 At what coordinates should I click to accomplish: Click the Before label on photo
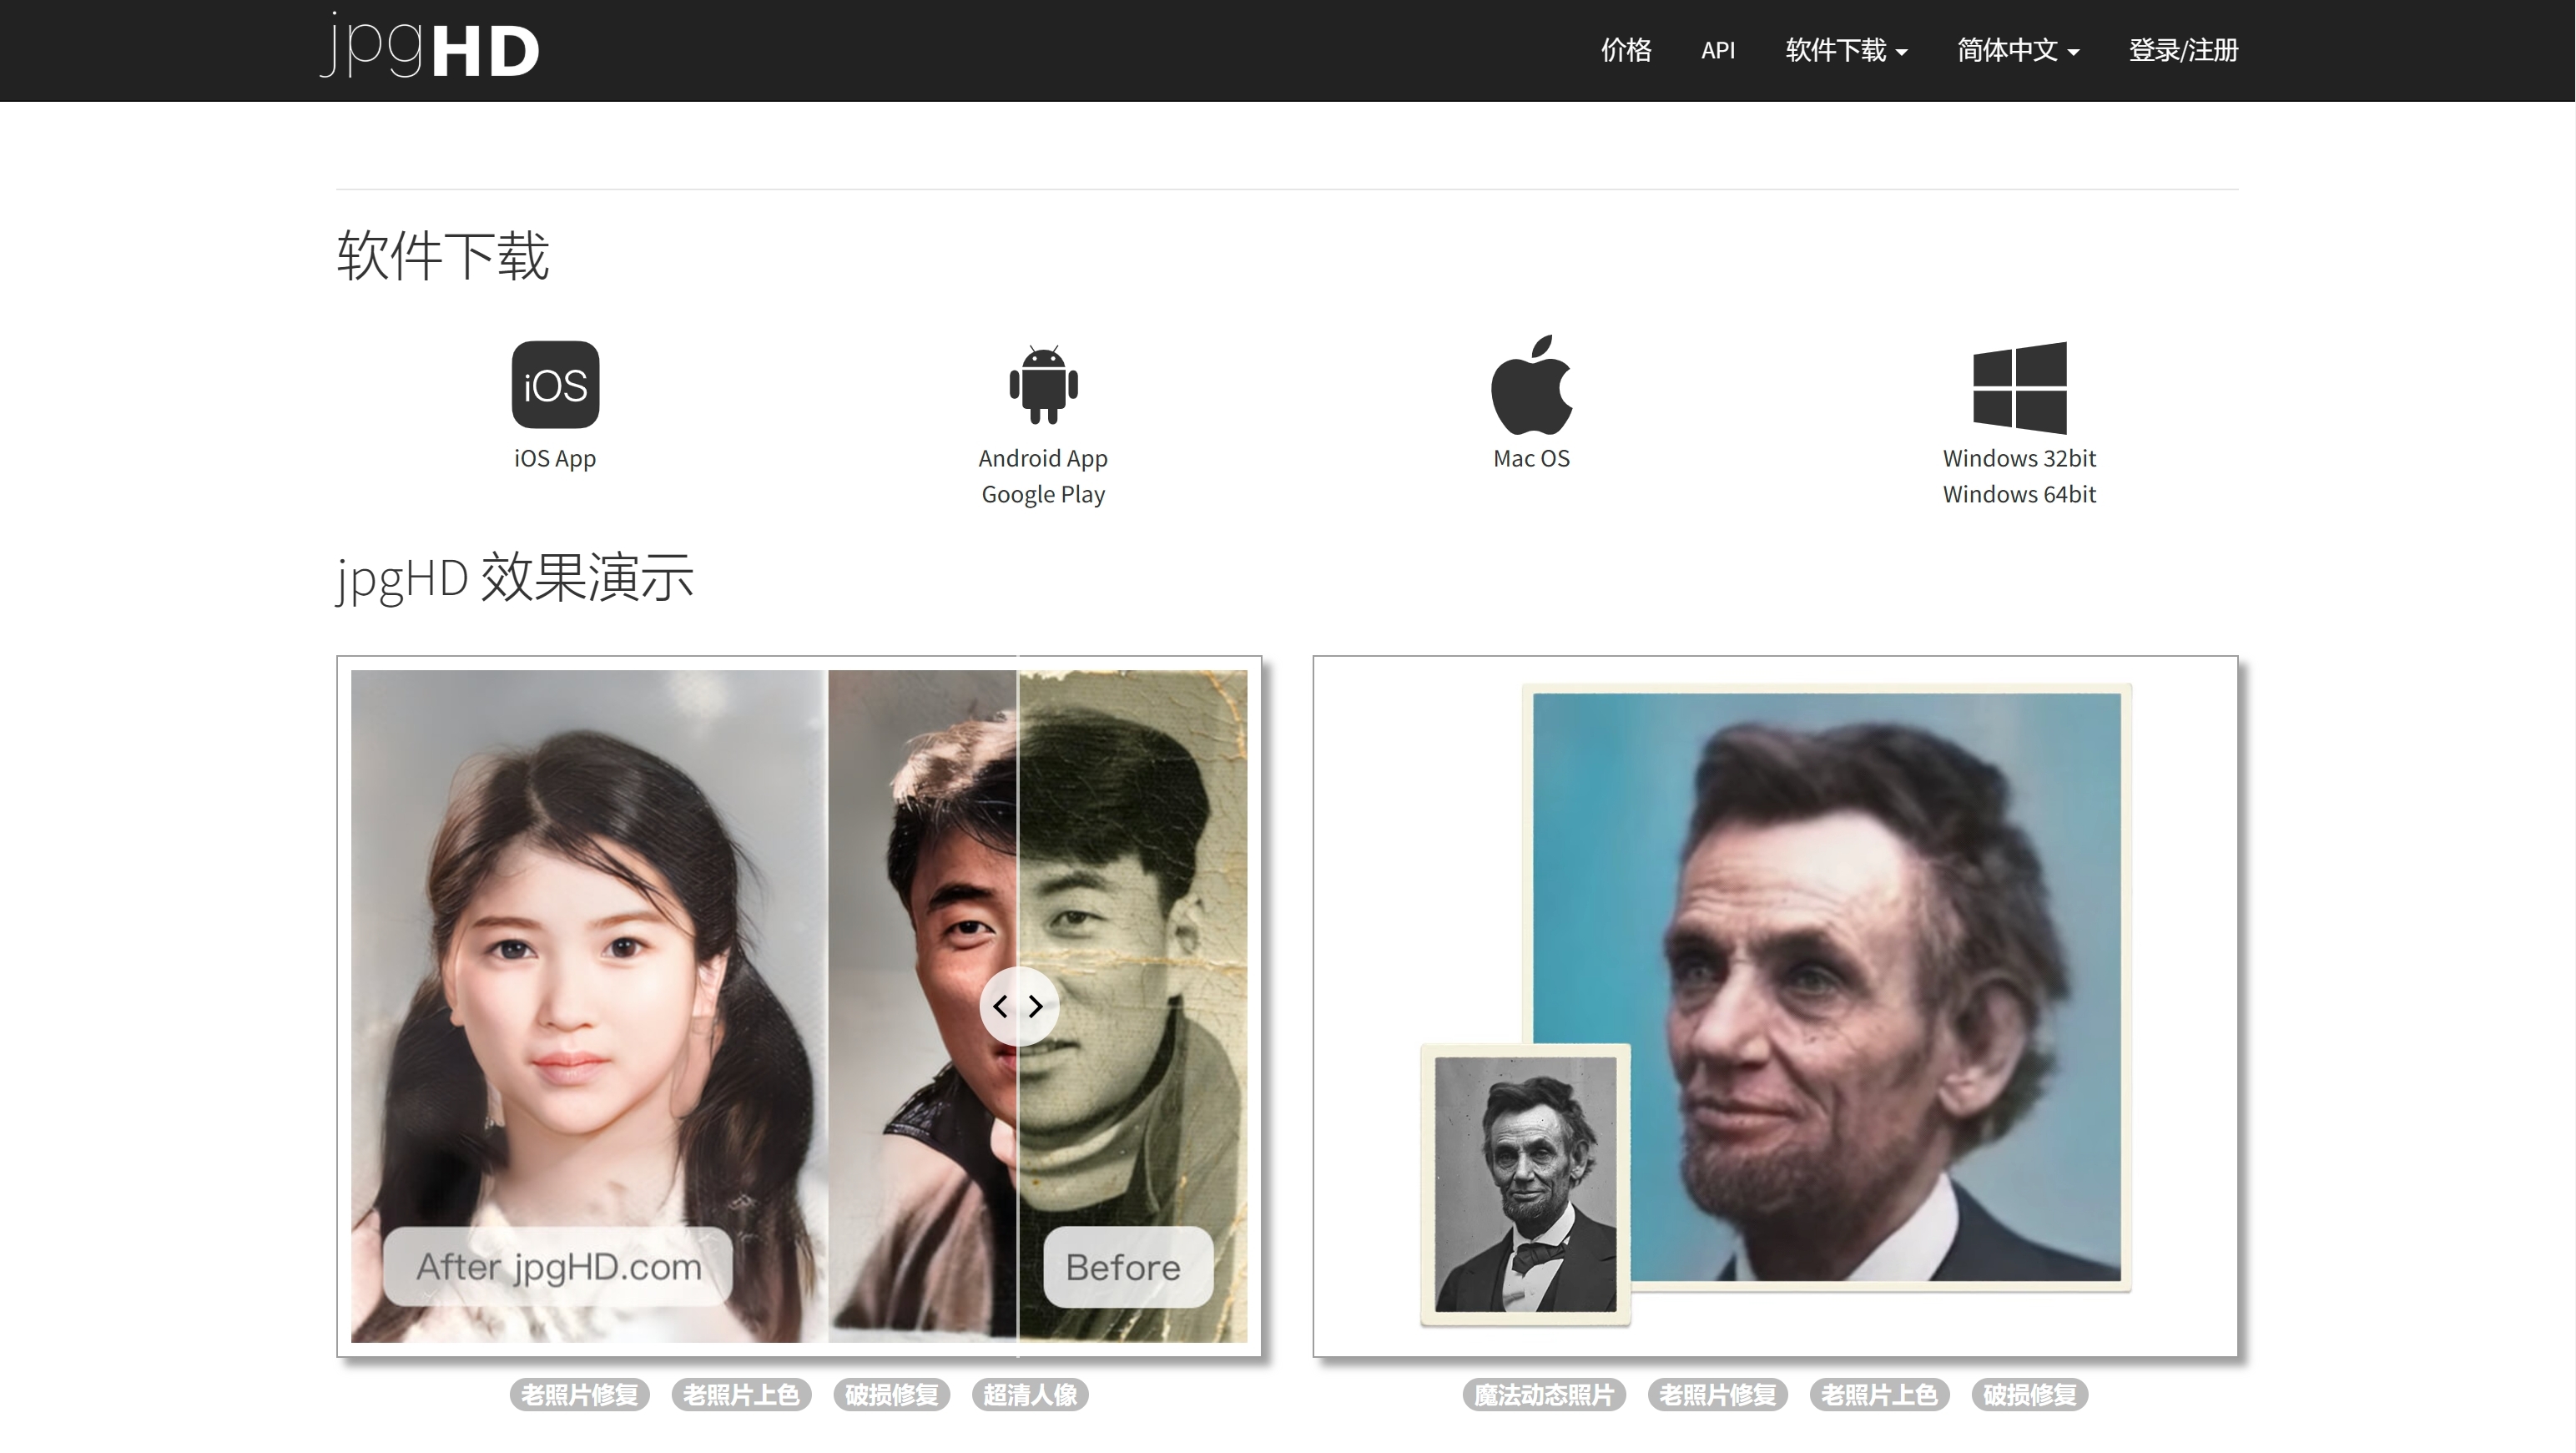[1128, 1266]
